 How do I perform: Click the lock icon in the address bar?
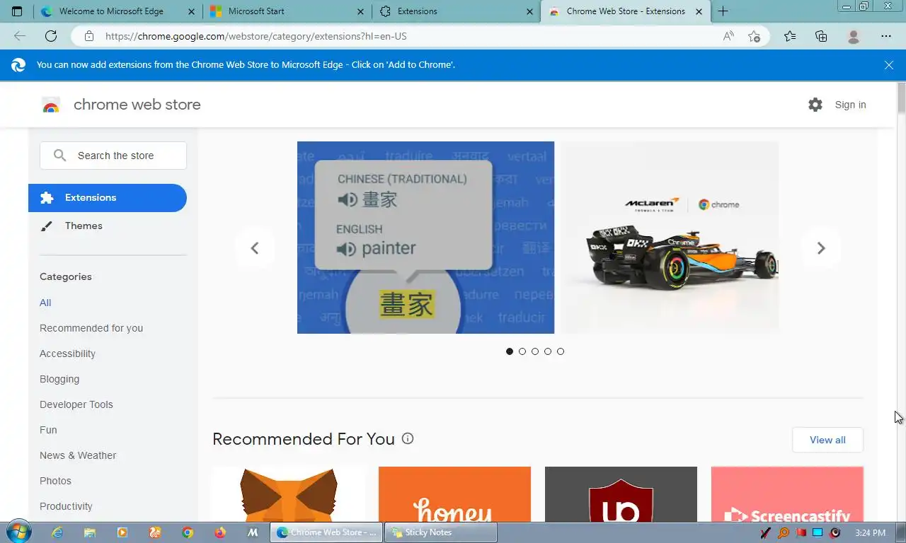click(x=88, y=36)
